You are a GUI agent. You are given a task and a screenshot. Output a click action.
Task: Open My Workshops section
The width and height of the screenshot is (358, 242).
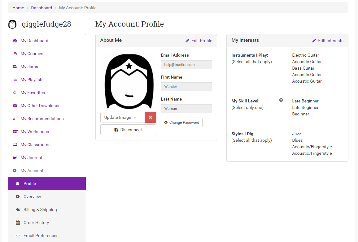coord(47,132)
